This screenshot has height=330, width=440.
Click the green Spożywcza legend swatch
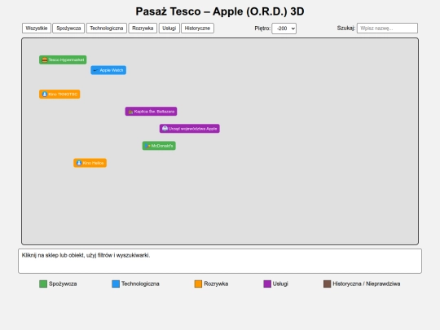pos(43,284)
